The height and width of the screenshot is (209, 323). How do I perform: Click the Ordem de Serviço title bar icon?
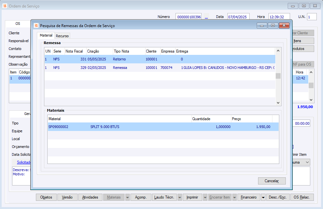[x=5, y=6]
